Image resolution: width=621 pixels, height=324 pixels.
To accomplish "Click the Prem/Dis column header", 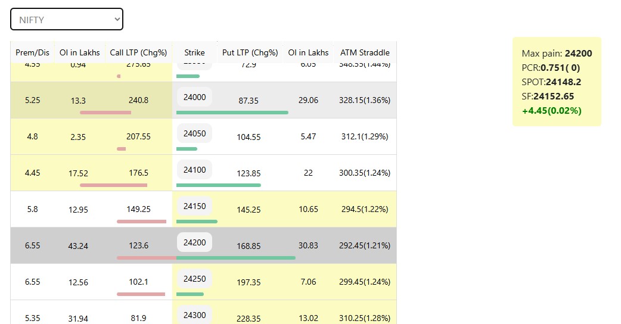I will tap(32, 52).
